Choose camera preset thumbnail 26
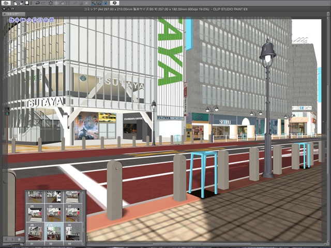This screenshot has height=248, width=331. [x=54, y=214]
